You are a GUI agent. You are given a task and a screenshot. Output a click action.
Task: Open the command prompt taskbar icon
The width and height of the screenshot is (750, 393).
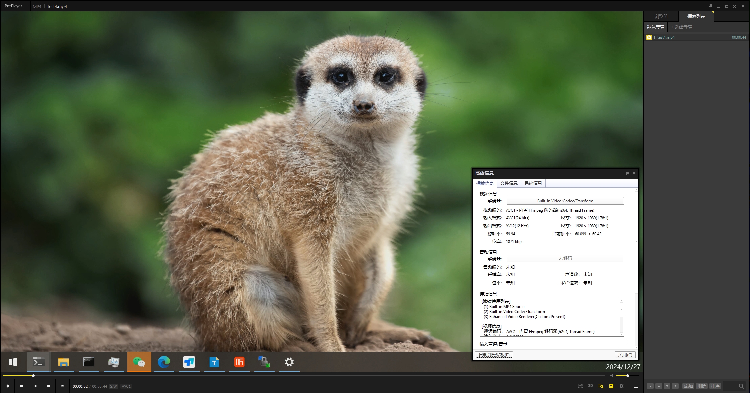point(89,362)
